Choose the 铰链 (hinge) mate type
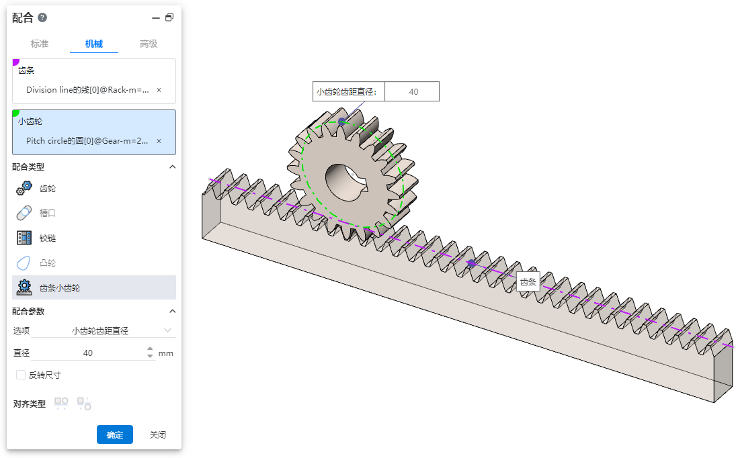Image resolution: width=736 pixels, height=458 pixels. pyautogui.click(x=47, y=238)
